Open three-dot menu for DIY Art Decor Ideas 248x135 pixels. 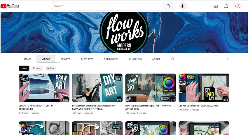[x=228, y=106]
